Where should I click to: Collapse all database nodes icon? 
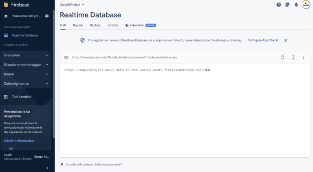click(293, 57)
